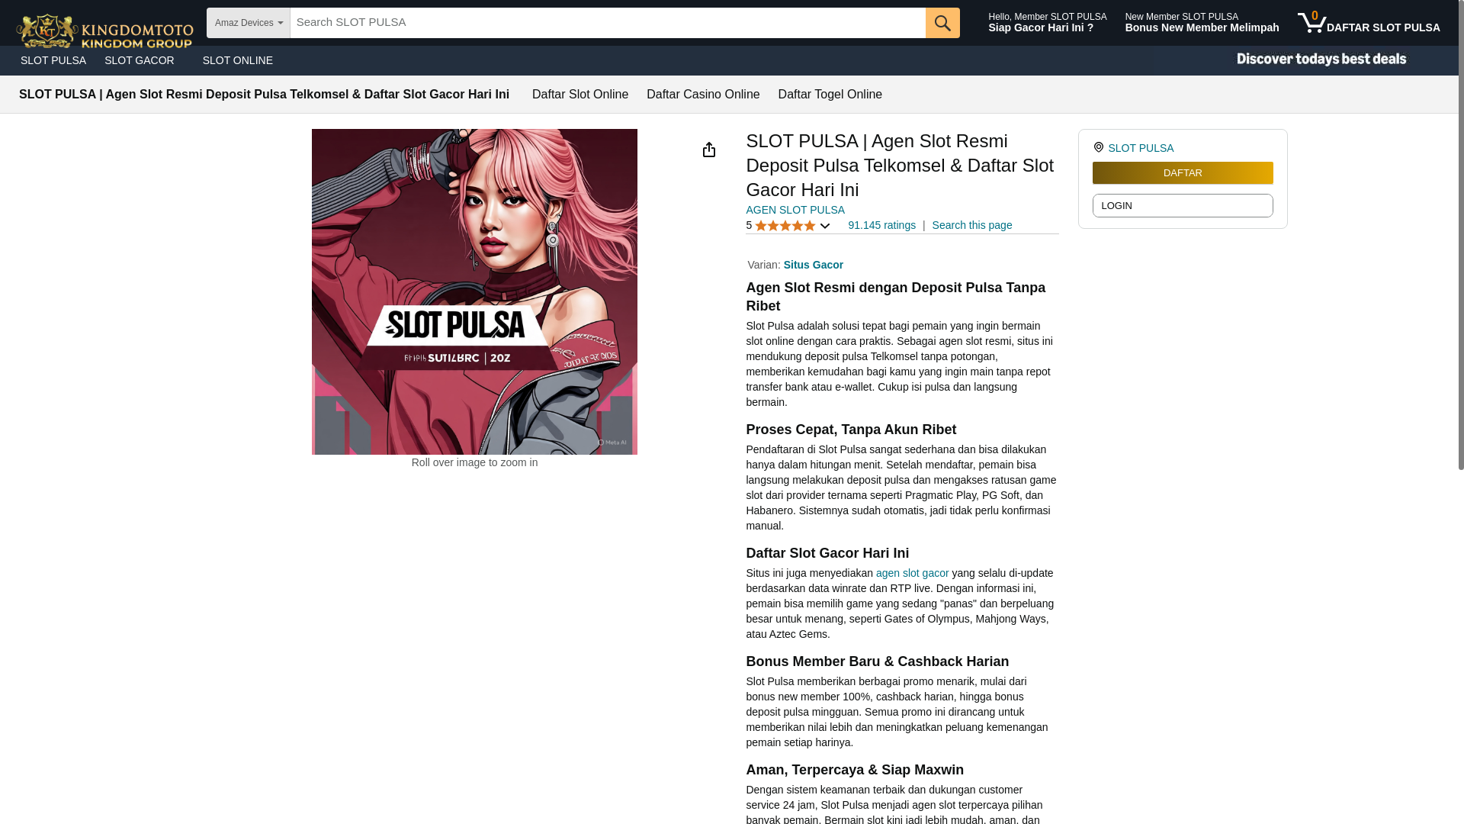Open the cart icon with 0 items
Screen dimensions: 1464x824
1311,22
